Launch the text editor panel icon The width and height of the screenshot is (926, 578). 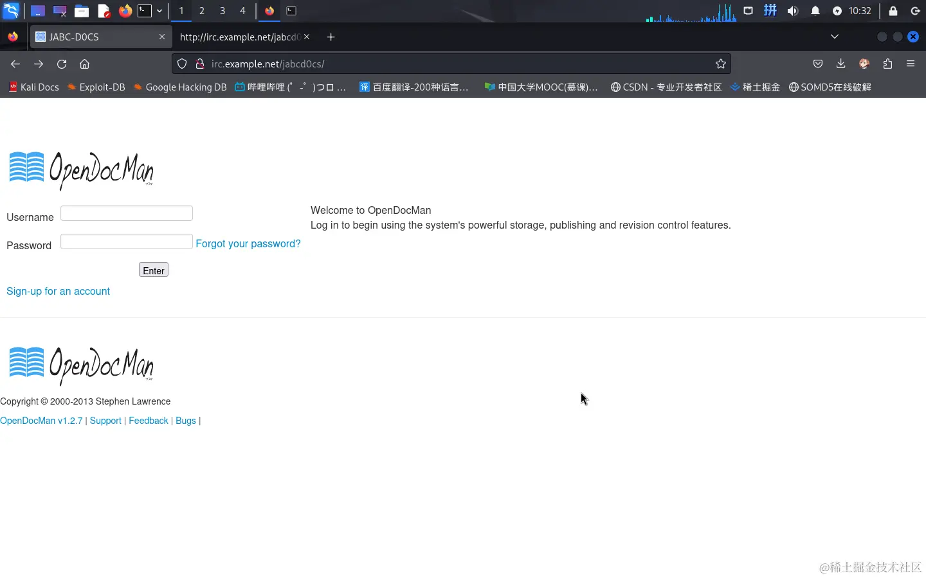pos(104,11)
